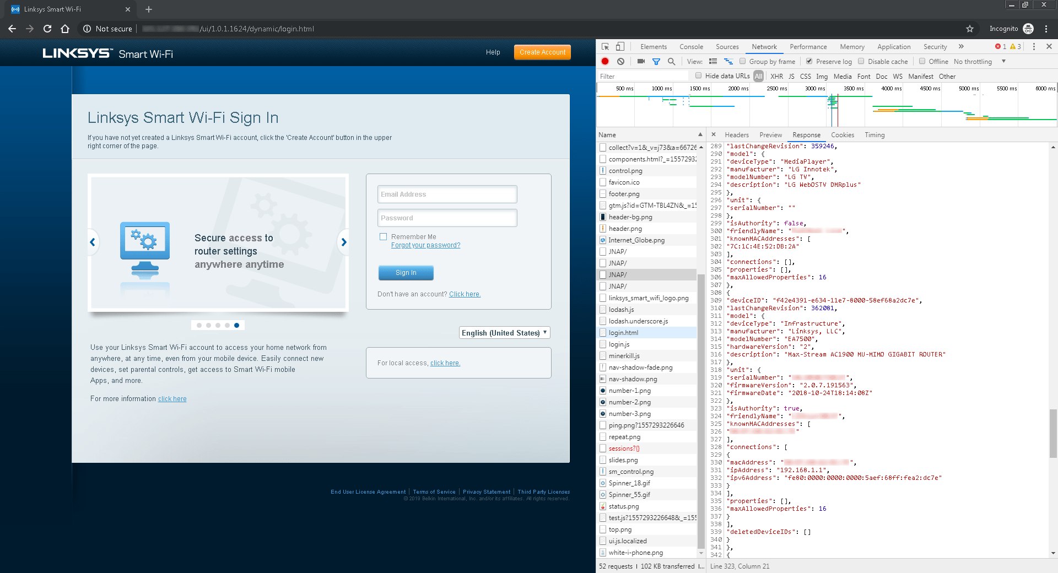View request Headers tab
The width and height of the screenshot is (1058, 573).
pos(737,135)
